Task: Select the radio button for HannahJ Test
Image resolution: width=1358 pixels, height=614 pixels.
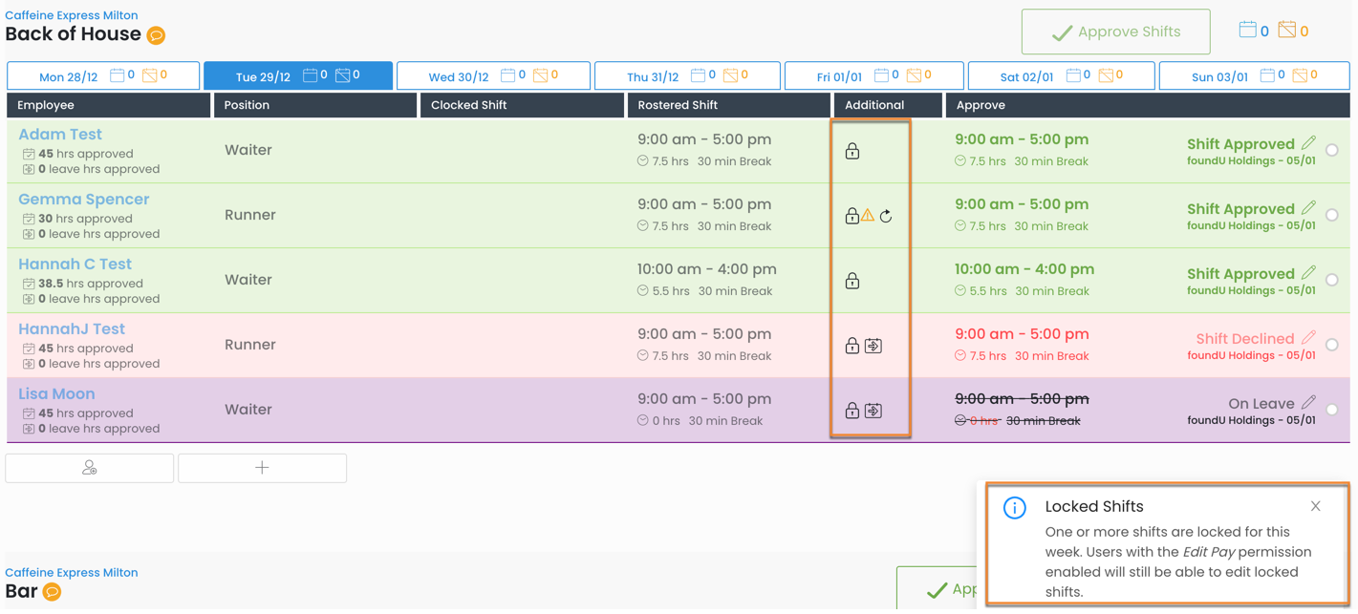Action: click(1331, 345)
